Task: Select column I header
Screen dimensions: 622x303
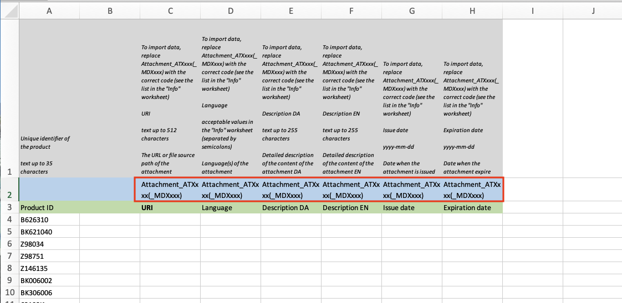Action: tap(533, 12)
